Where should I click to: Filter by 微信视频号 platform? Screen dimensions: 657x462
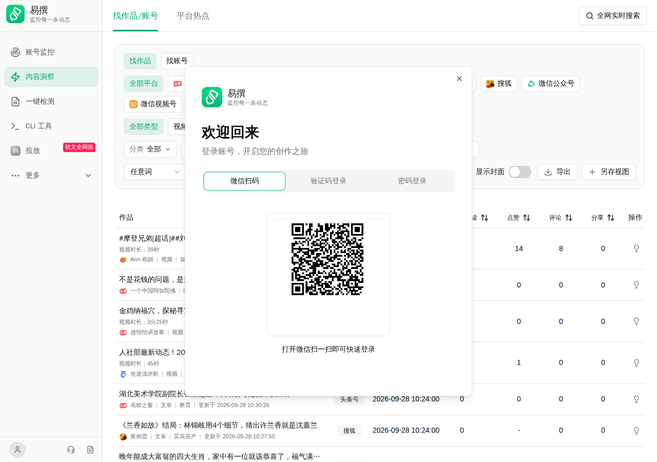pos(153,104)
